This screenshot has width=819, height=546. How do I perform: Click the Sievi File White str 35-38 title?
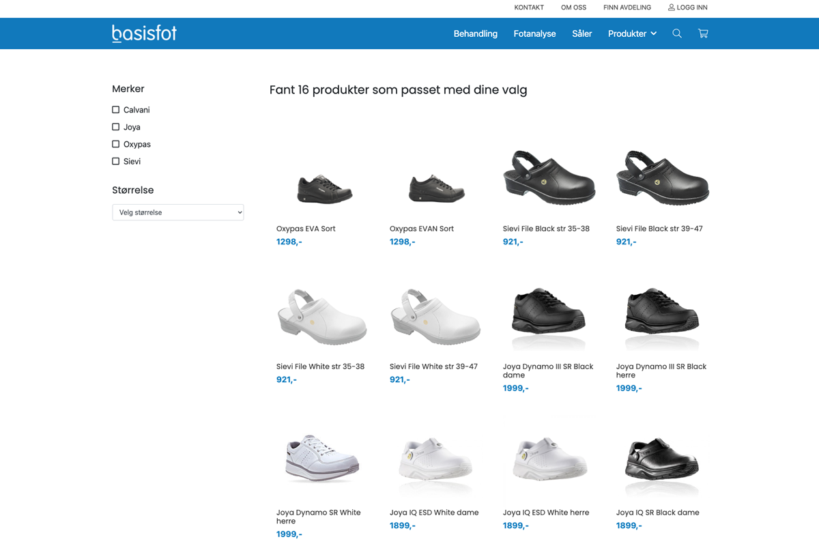tap(320, 367)
